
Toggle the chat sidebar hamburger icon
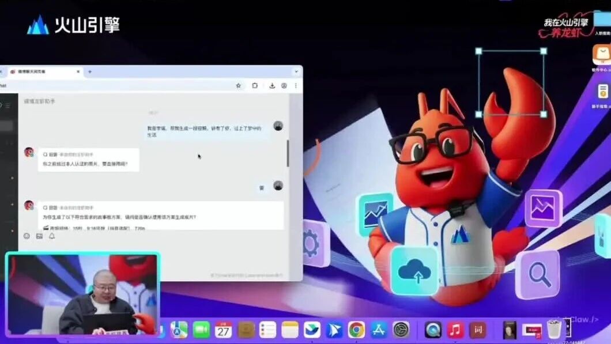8,105
